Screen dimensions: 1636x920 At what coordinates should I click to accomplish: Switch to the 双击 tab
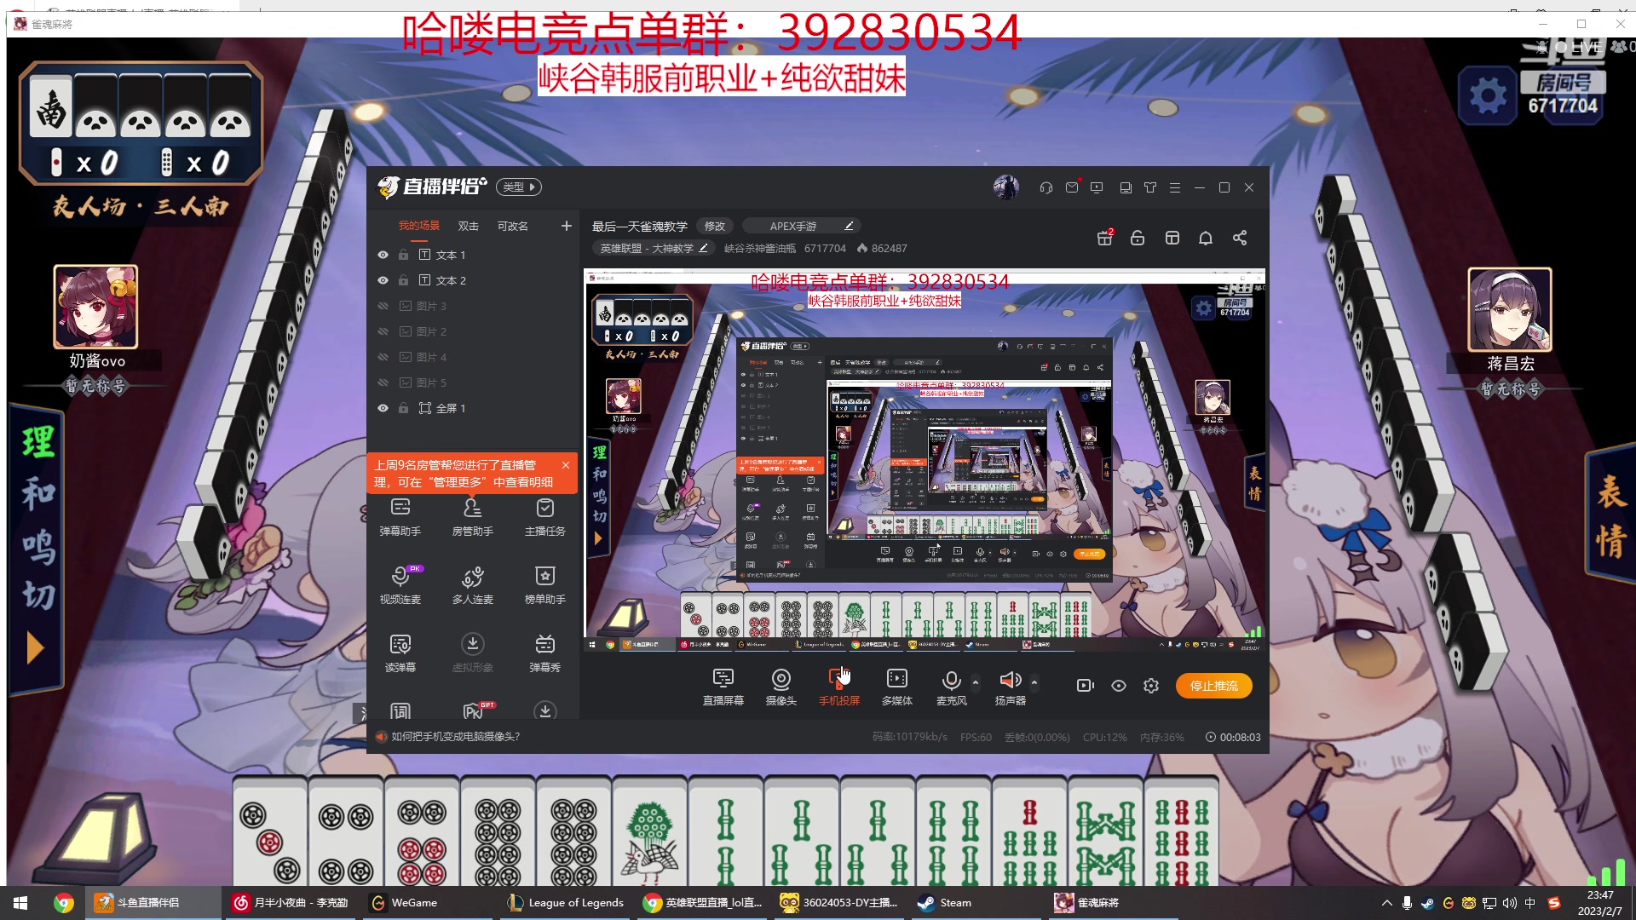(467, 225)
